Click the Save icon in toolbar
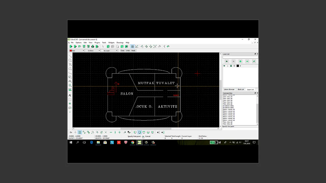Screen dimensions: 326x183 84,47
